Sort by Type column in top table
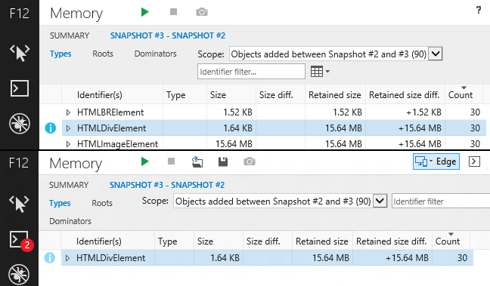Image resolution: width=490 pixels, height=286 pixels. [176, 95]
